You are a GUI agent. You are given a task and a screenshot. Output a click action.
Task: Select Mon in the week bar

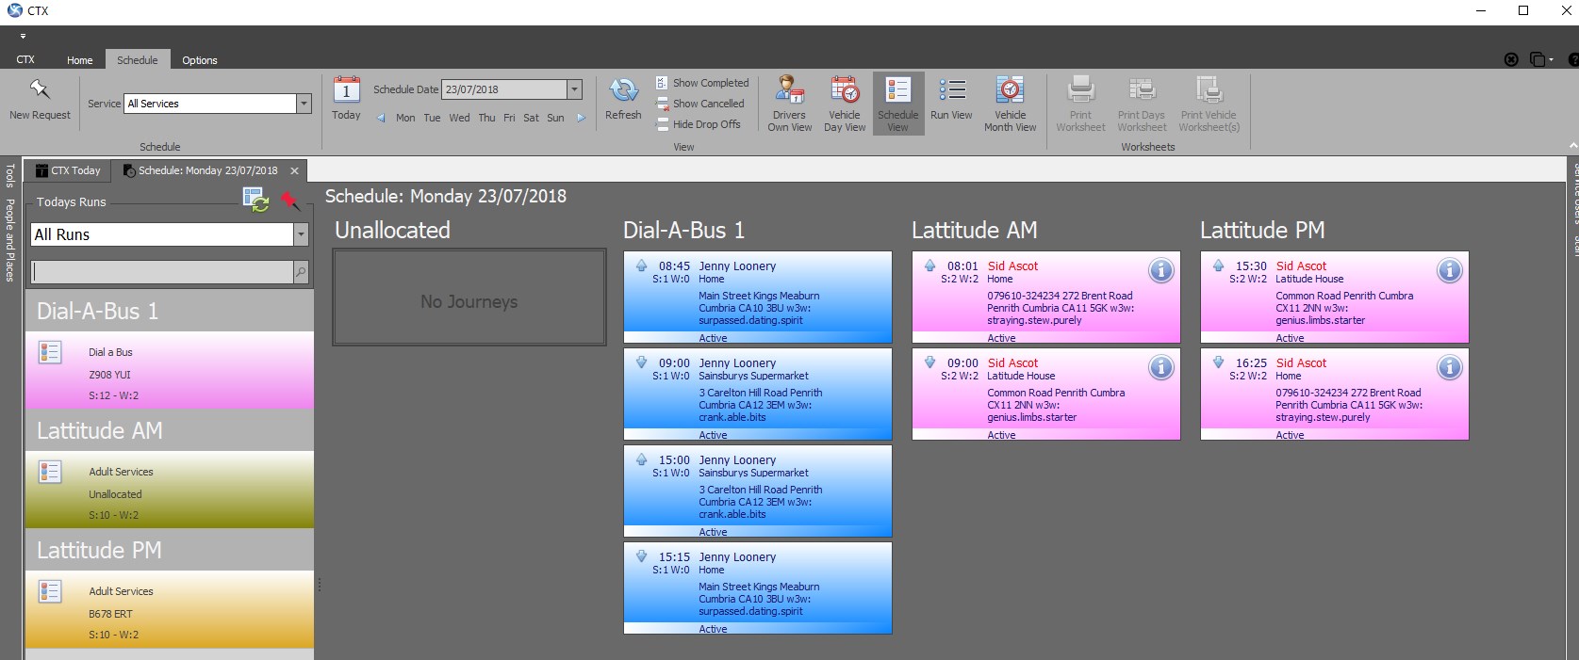(x=405, y=118)
